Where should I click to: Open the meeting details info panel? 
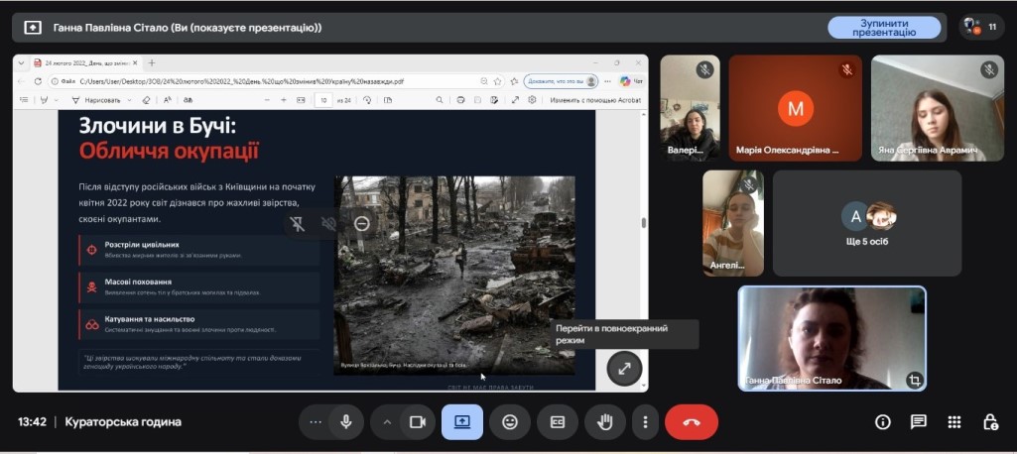tap(882, 422)
